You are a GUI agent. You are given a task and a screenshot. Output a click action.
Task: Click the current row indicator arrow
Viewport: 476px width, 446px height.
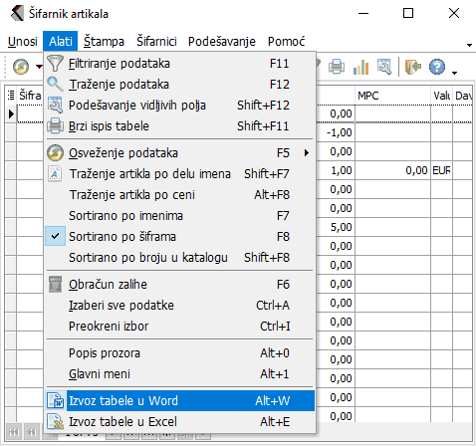(x=11, y=113)
